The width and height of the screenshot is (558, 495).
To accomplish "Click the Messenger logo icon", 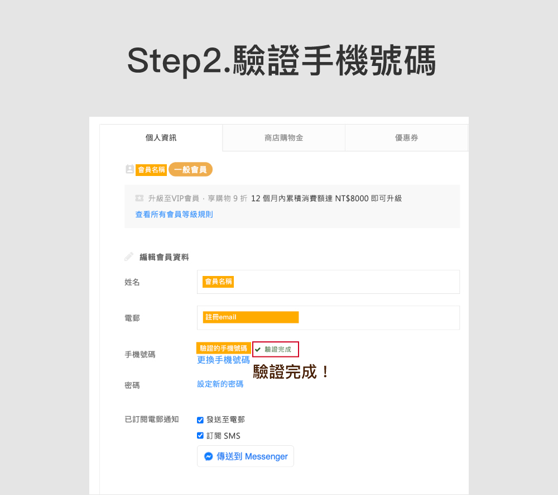I will (x=209, y=456).
